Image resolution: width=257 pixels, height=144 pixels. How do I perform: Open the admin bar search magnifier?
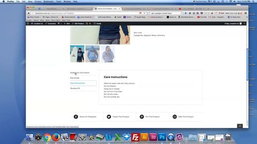point(245,24)
